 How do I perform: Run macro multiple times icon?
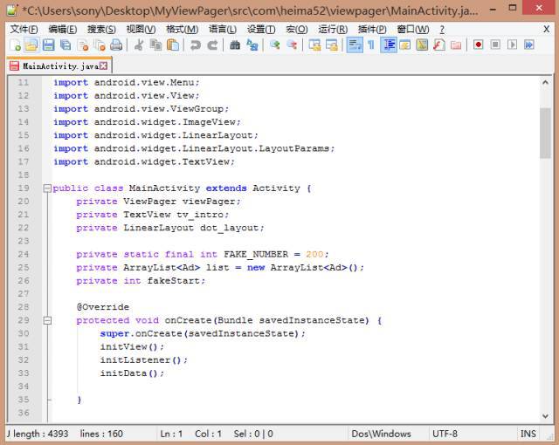pyautogui.click(x=529, y=45)
